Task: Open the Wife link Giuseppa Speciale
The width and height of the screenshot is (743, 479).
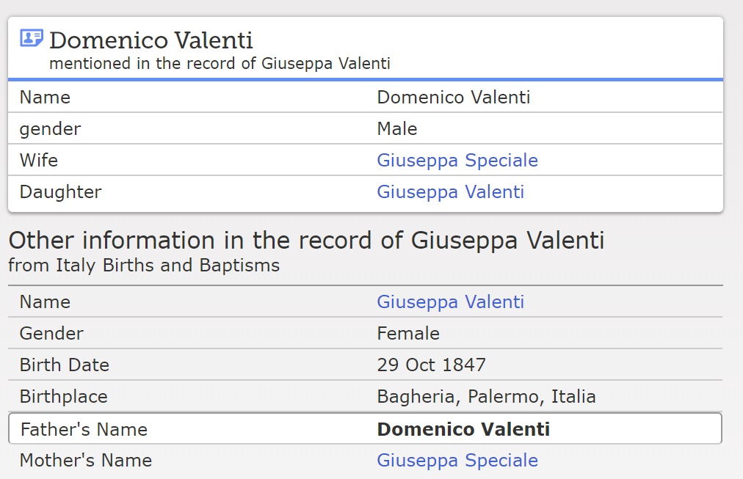Action: pos(457,161)
